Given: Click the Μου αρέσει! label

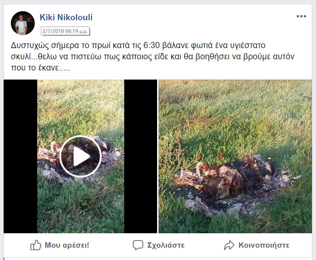Looking at the screenshot, I should click(x=67, y=245).
